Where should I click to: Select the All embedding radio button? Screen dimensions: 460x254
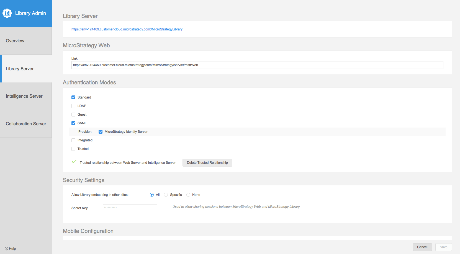[x=152, y=195]
